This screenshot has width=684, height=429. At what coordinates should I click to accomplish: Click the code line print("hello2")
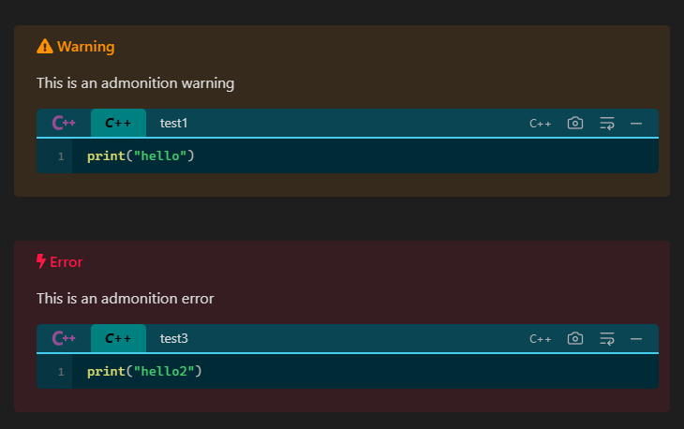pos(144,372)
